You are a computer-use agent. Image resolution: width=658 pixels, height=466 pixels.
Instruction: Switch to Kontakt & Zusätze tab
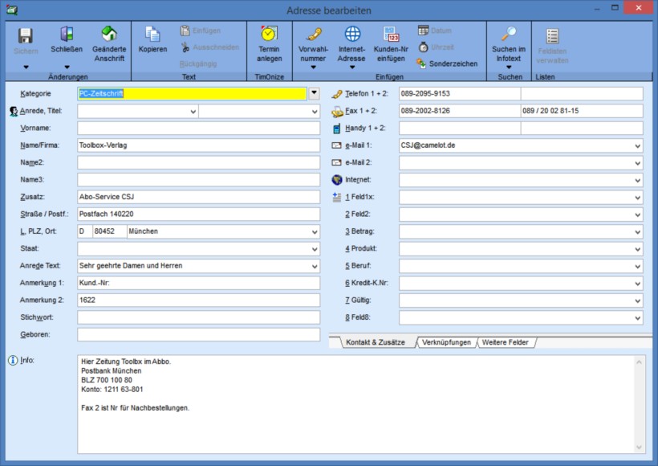pyautogui.click(x=376, y=342)
